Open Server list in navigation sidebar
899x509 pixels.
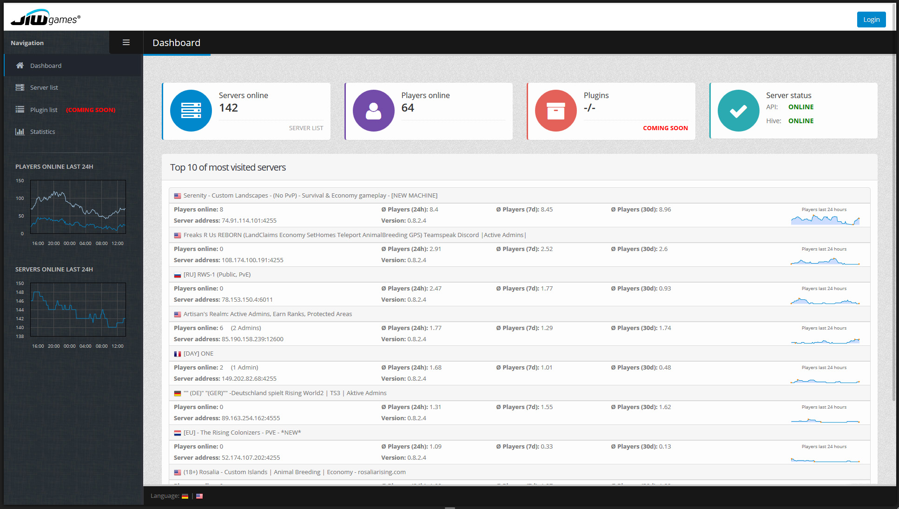point(44,87)
